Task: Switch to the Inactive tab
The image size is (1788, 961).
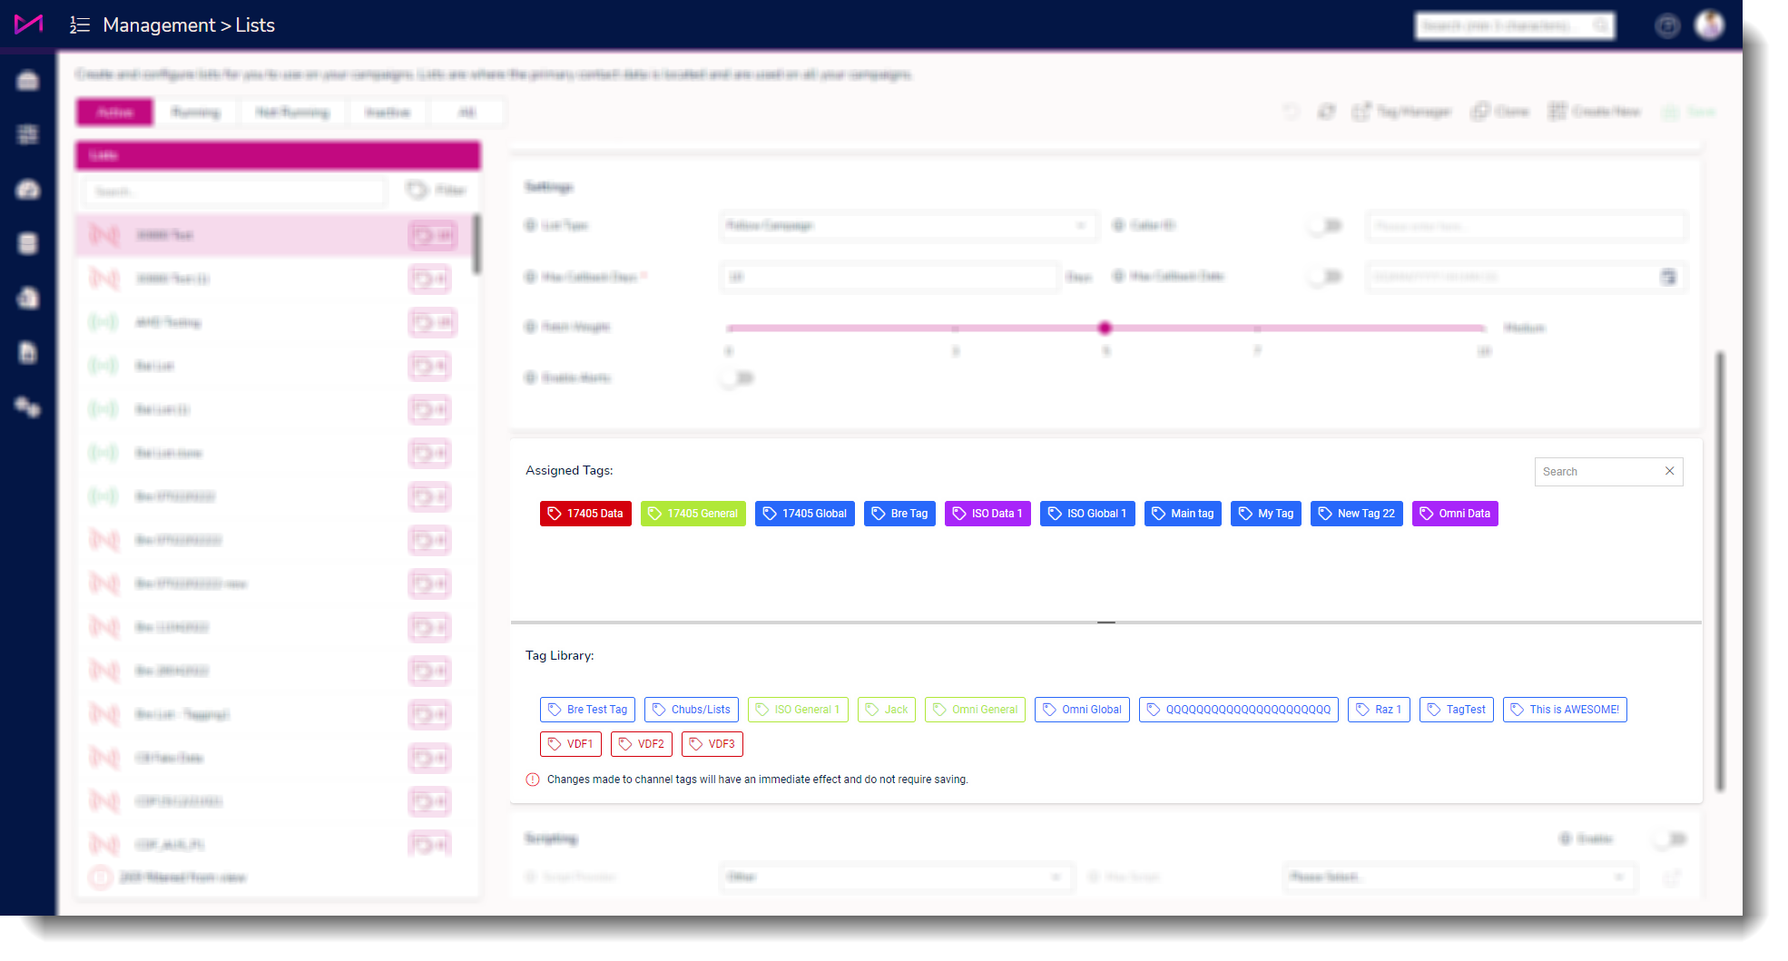Action: tap(388, 112)
